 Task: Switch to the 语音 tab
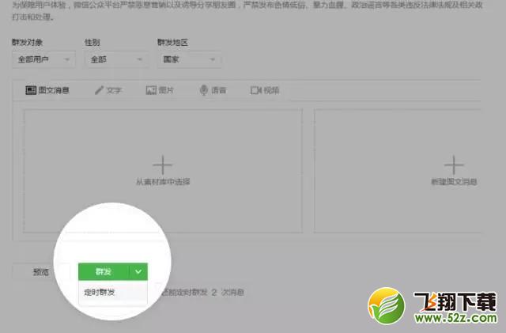point(213,90)
